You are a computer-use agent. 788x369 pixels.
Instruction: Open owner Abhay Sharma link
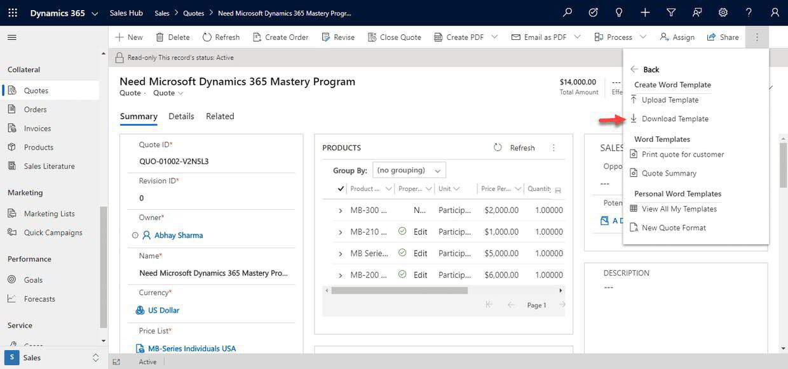[x=179, y=235]
